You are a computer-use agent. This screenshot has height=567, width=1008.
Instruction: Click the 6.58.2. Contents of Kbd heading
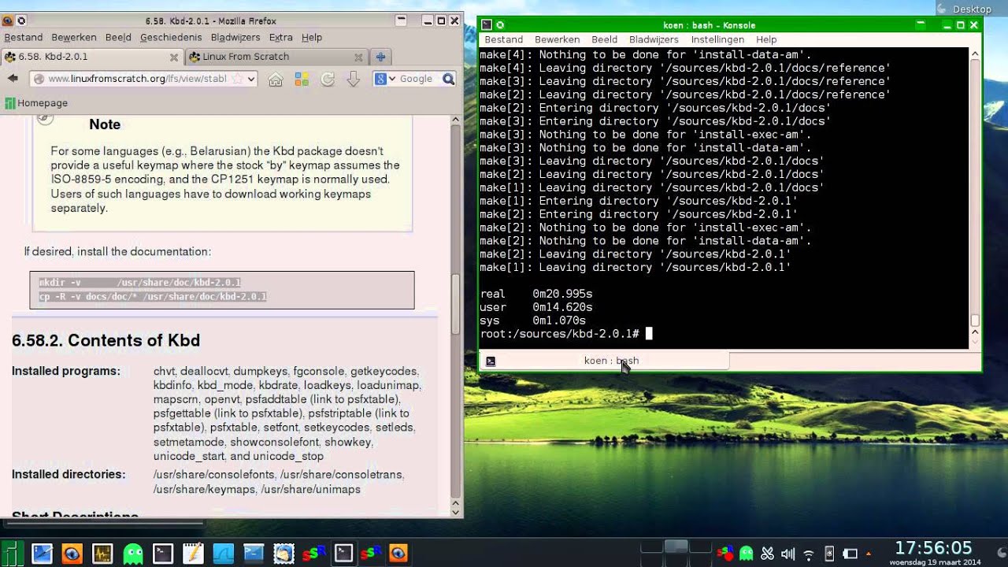click(x=106, y=340)
